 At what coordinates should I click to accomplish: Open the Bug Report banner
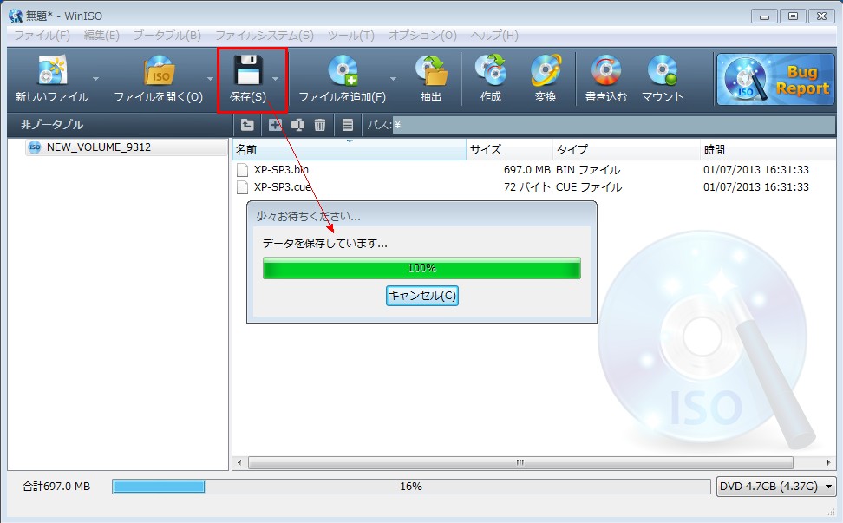775,79
